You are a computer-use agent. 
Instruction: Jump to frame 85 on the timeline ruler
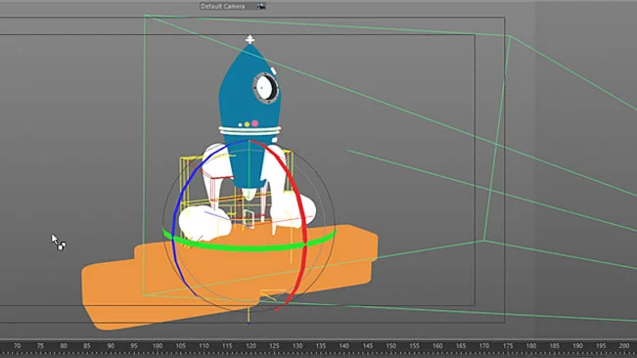[87, 346]
